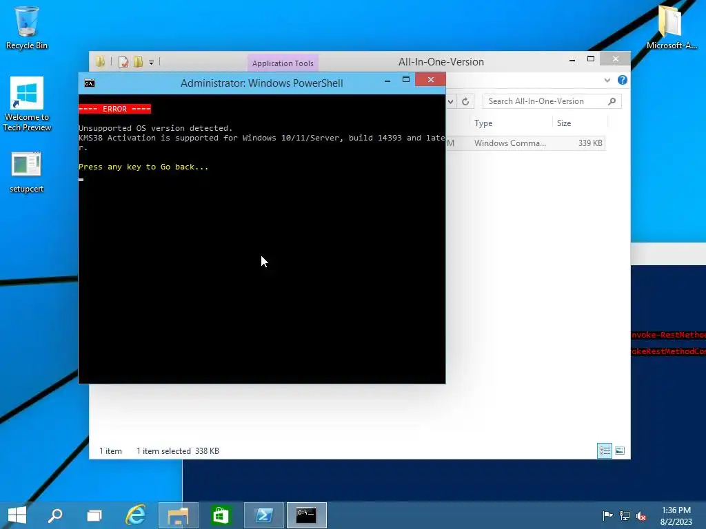Open the Microsoft-A... folder on desktop

pos(671,27)
